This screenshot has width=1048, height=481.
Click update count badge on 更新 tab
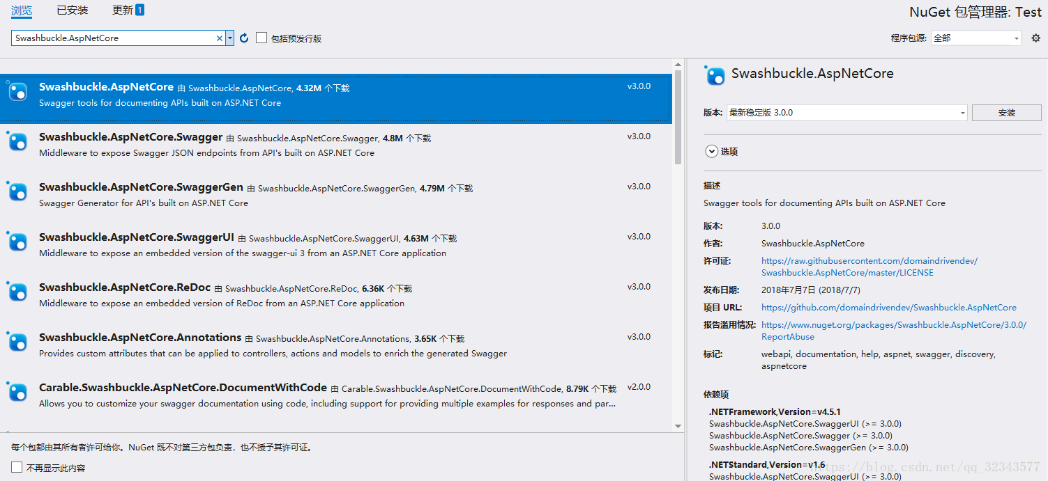(x=139, y=10)
